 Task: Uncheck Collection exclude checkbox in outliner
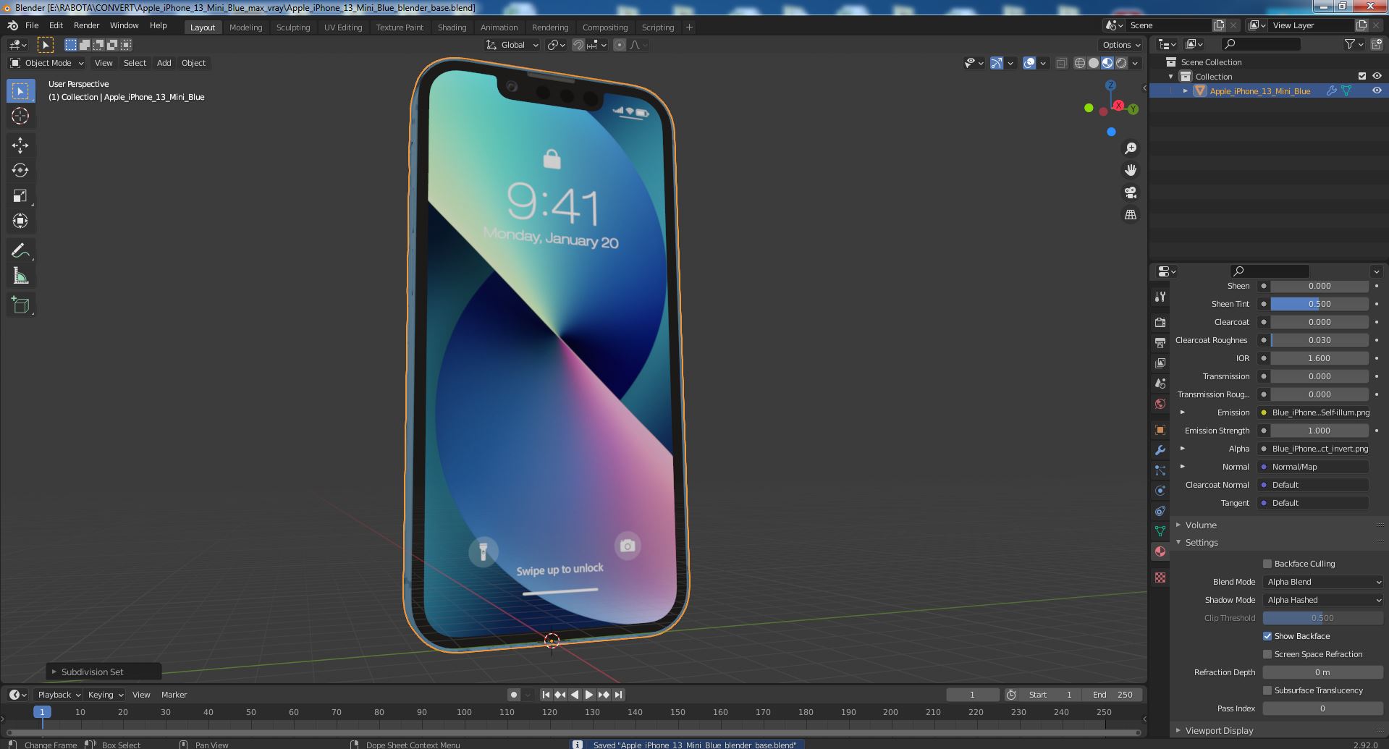click(x=1362, y=76)
